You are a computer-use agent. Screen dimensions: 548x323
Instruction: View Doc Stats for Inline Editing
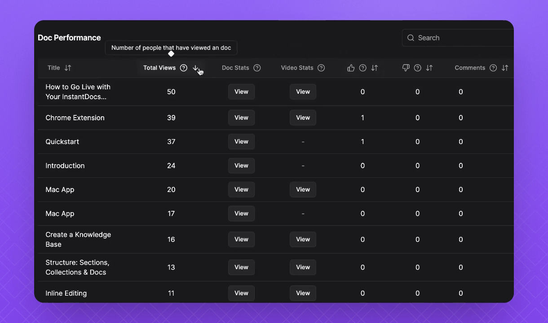(241, 293)
